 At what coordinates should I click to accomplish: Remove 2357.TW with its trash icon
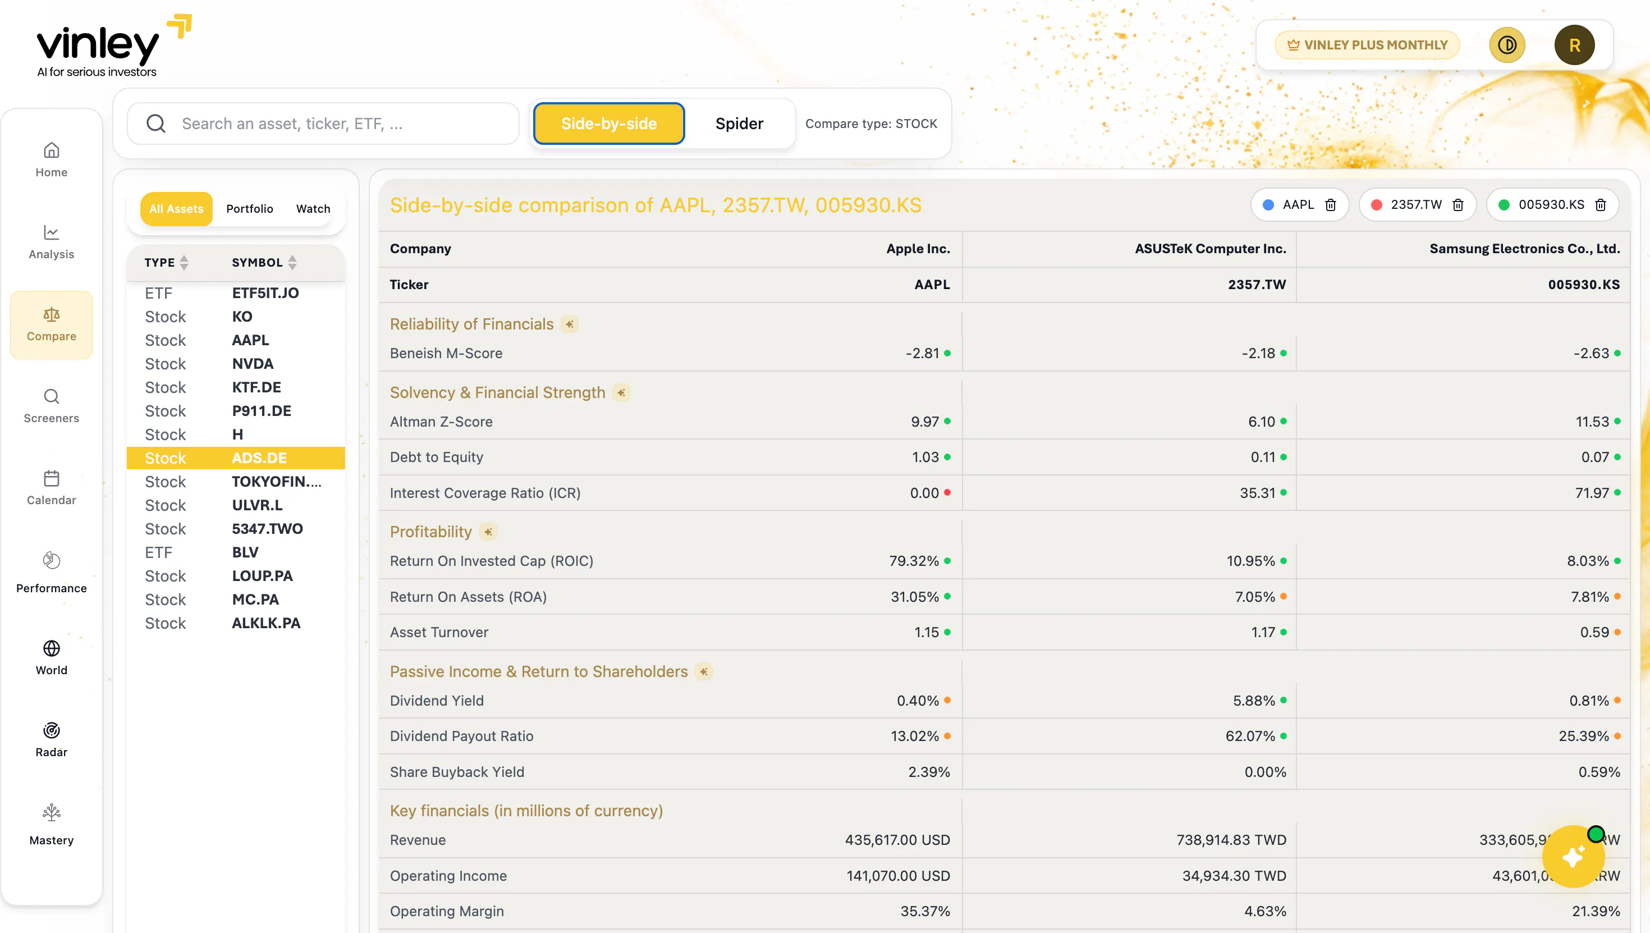(x=1459, y=205)
